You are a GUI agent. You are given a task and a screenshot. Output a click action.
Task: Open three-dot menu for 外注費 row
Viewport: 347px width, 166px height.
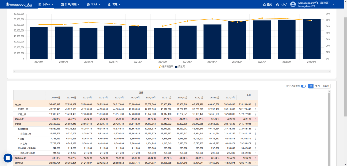pyautogui.click(x=255, y=139)
